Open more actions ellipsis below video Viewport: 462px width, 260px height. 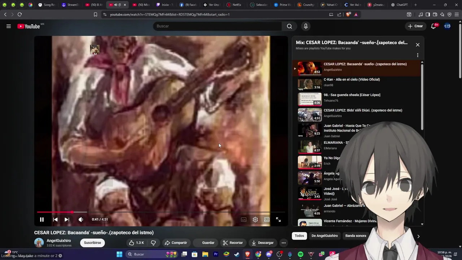[x=284, y=243]
